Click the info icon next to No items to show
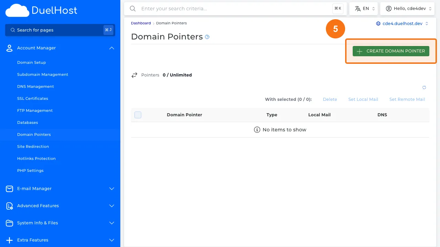Image resolution: width=440 pixels, height=247 pixels. tap(257, 130)
